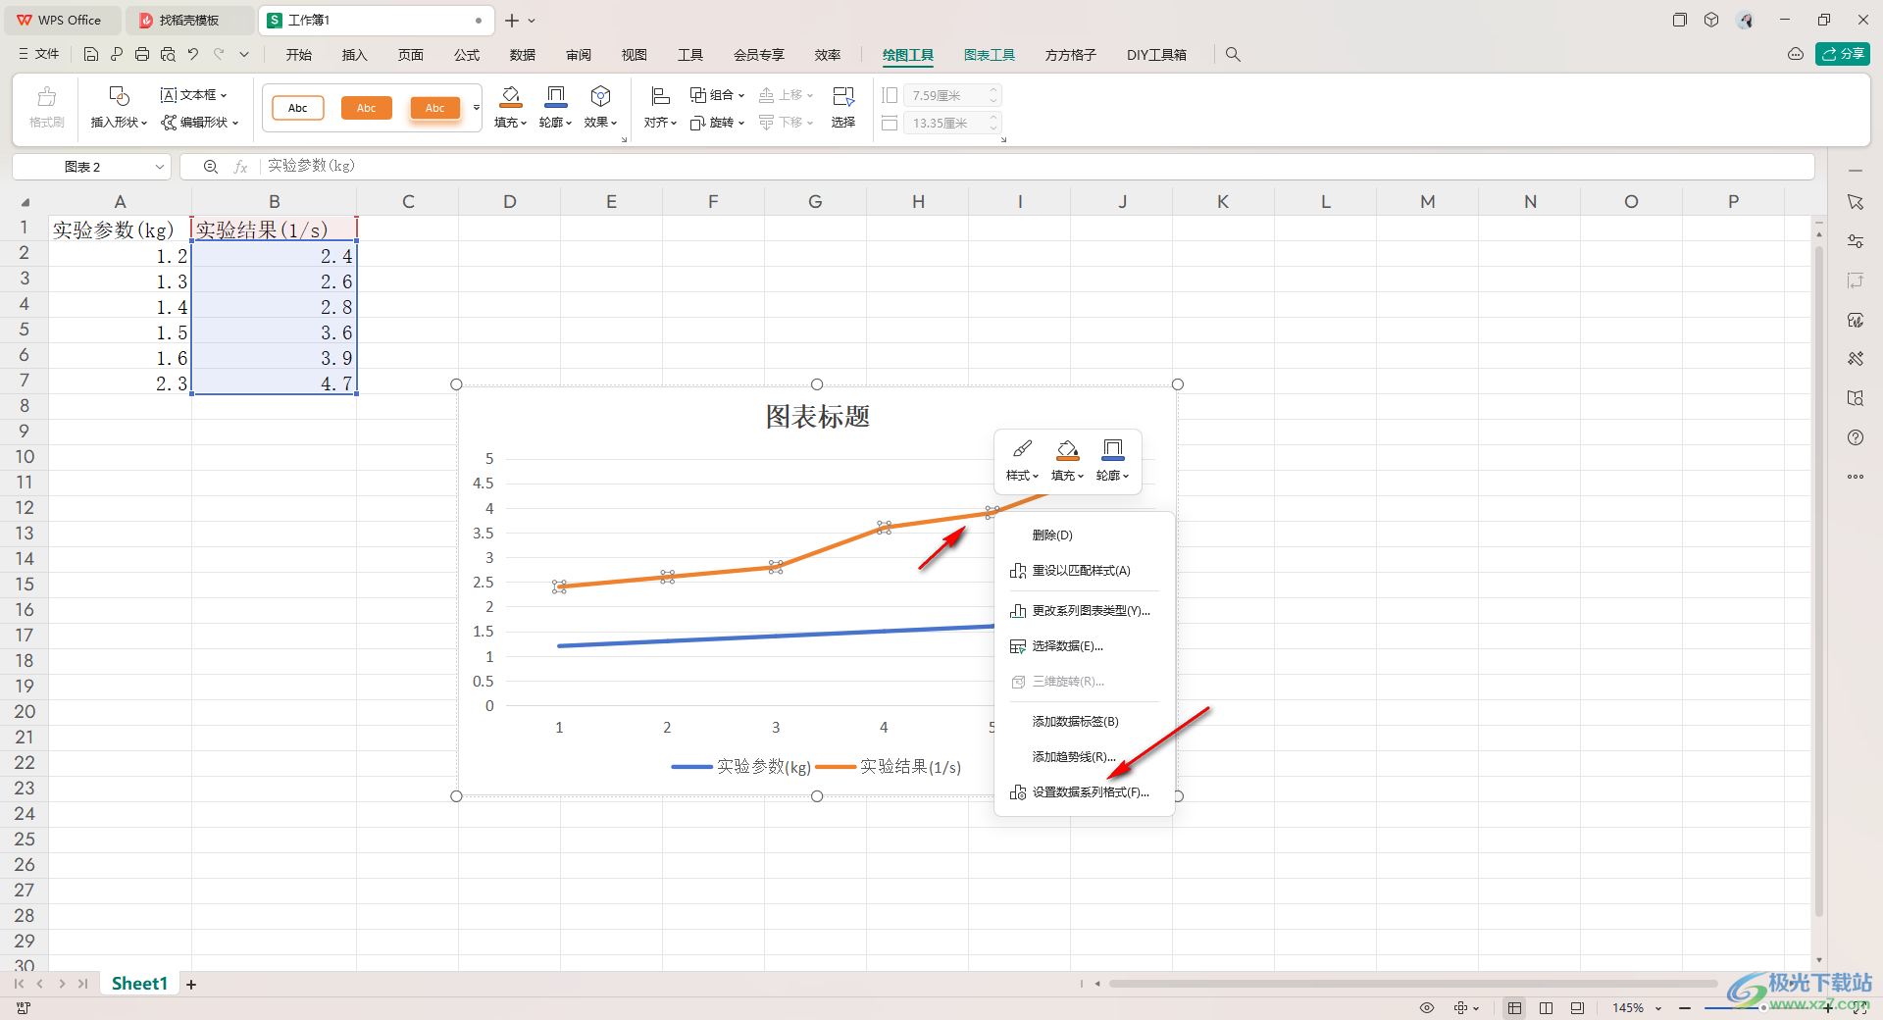
Task: Click the Search magnifier in the menu bar
Action: point(1233,55)
